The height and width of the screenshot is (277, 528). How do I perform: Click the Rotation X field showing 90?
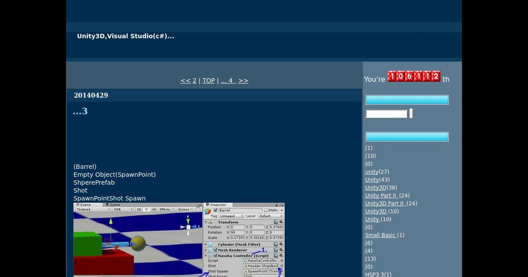tap(237, 232)
